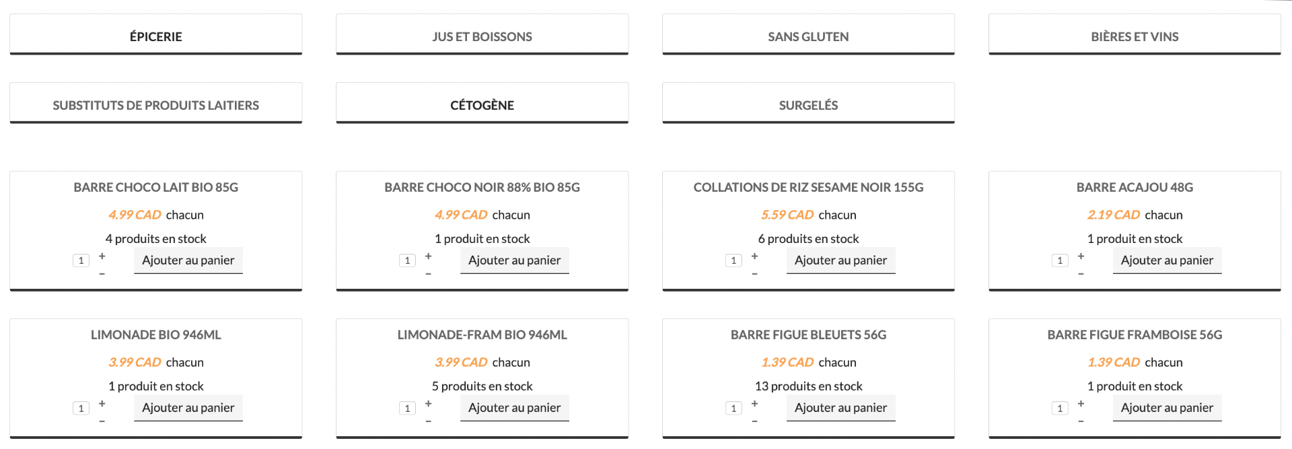The width and height of the screenshot is (1292, 449).
Task: Add Barre Choco Lait Bio to cart
Action: pos(188,261)
